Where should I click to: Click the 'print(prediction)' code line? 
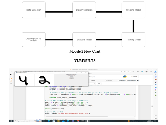point(54,109)
